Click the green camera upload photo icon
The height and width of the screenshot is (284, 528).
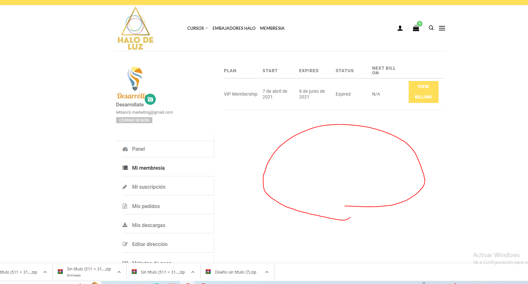pyautogui.click(x=150, y=99)
